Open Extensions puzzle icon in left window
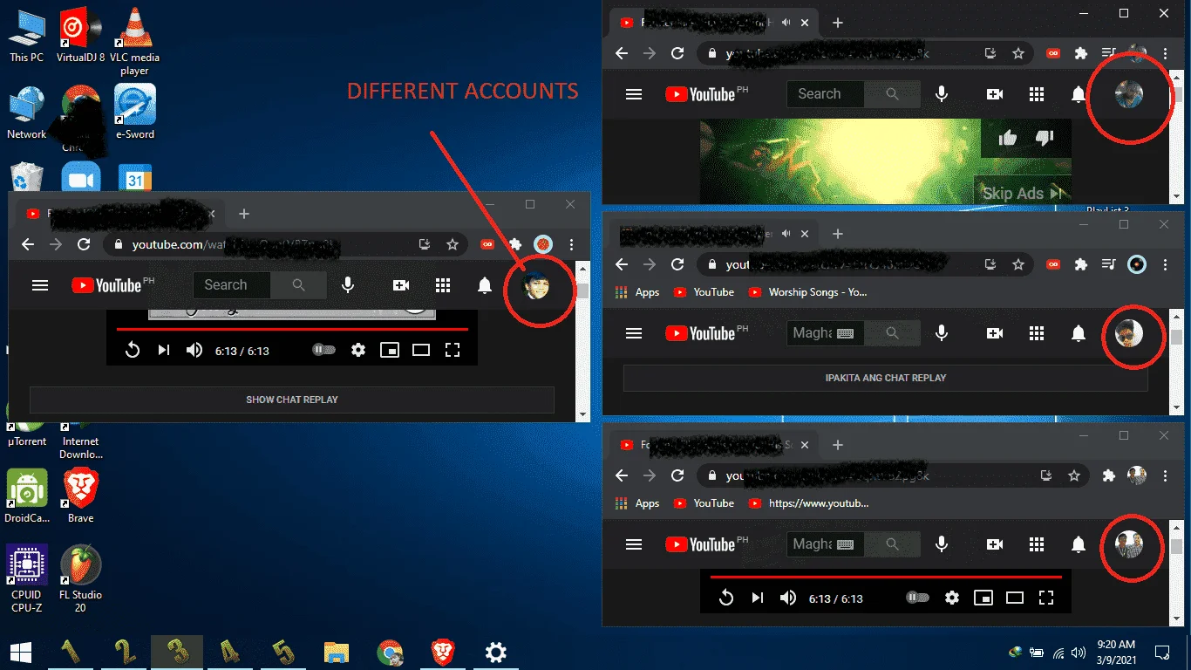 515,245
